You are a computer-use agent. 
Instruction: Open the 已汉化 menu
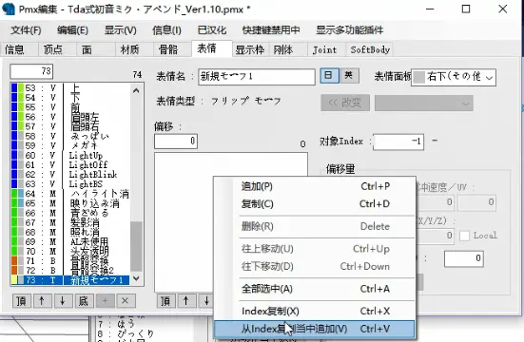coord(212,30)
